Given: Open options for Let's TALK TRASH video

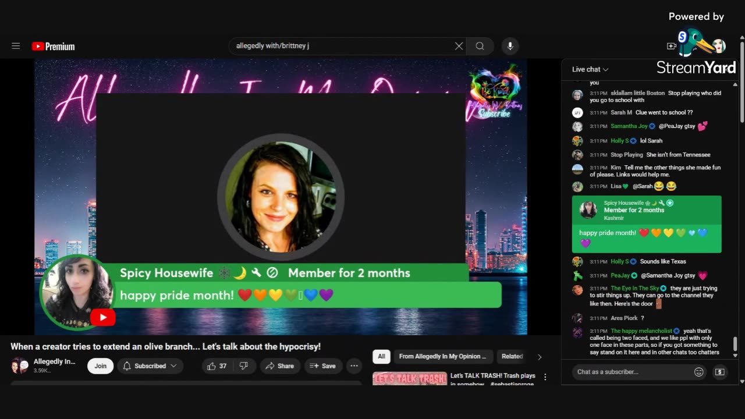Looking at the screenshot, I should [x=545, y=377].
